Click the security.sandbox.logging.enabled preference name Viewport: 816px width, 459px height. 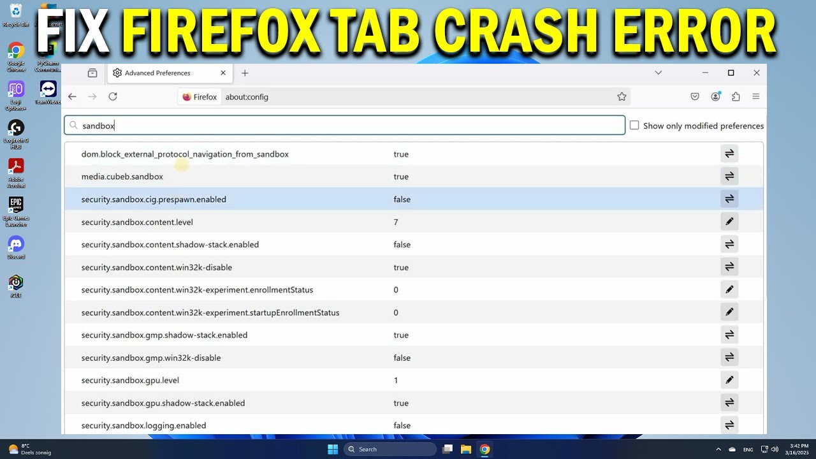(143, 426)
